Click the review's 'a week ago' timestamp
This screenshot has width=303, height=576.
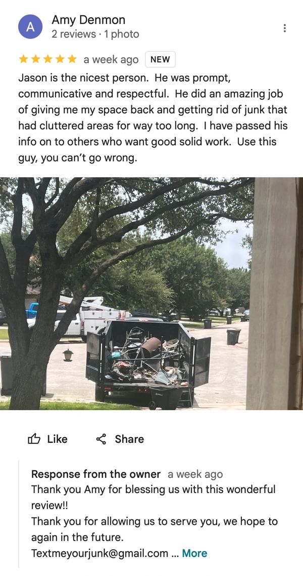tap(111, 60)
